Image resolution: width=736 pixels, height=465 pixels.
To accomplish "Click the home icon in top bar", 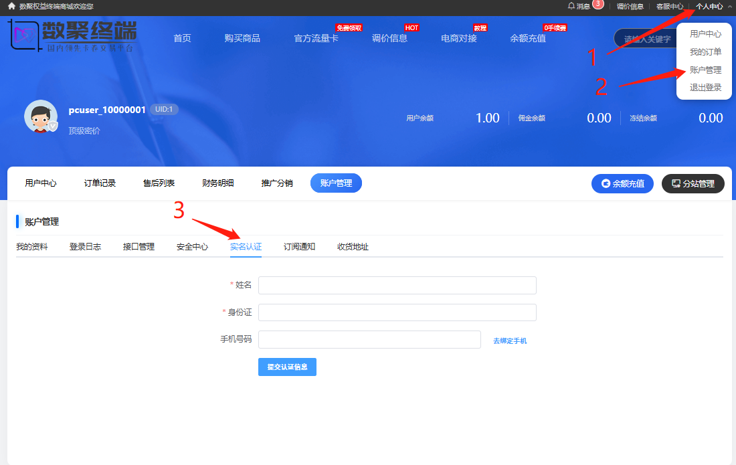I will 11,6.
